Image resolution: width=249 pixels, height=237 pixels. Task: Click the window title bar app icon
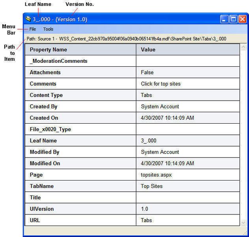pos(28,19)
